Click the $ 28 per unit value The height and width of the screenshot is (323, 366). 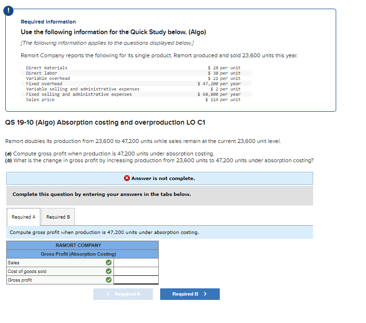tap(224, 68)
